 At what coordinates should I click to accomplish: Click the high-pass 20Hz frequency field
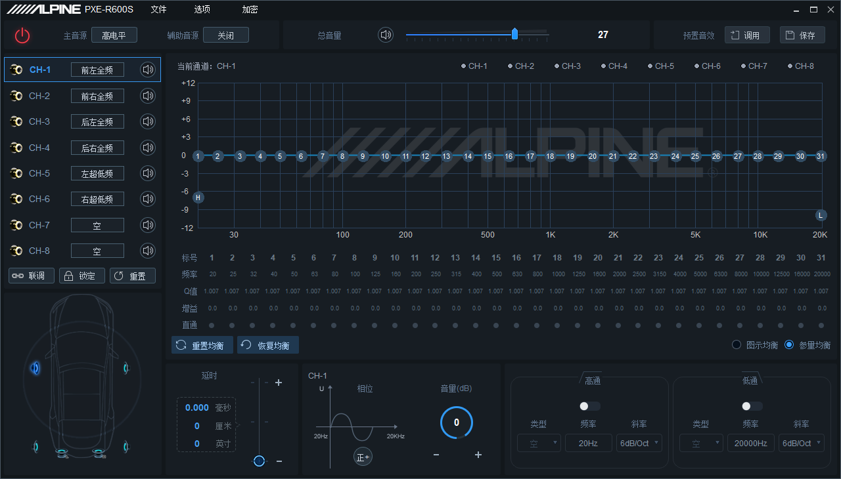(588, 443)
